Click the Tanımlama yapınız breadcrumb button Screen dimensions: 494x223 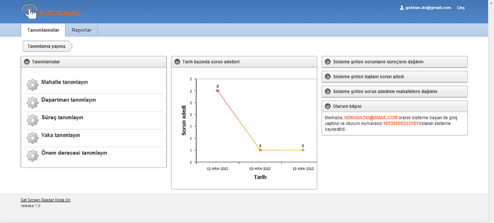(47, 46)
